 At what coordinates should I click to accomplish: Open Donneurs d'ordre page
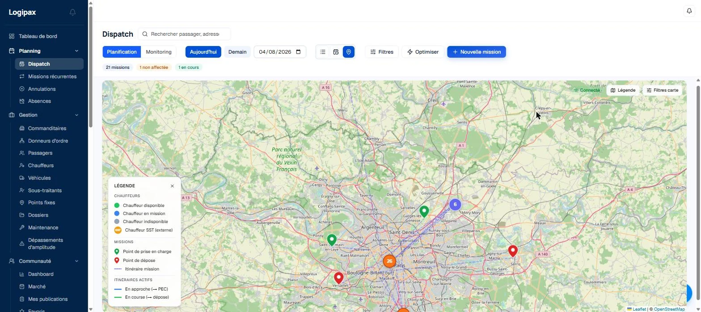coord(49,141)
